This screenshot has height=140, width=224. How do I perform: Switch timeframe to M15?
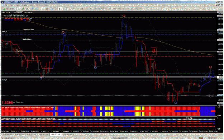115,9
